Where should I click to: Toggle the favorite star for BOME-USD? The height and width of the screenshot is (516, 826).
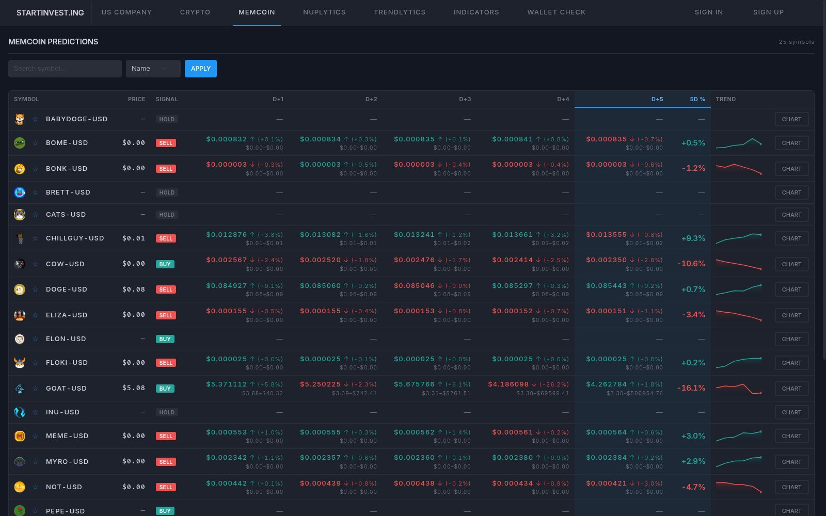tap(36, 143)
